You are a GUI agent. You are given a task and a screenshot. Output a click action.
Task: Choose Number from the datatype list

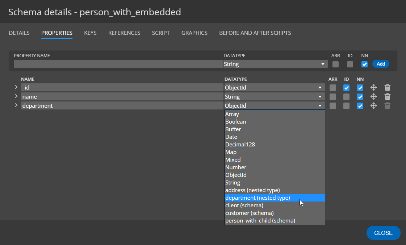[275, 167]
